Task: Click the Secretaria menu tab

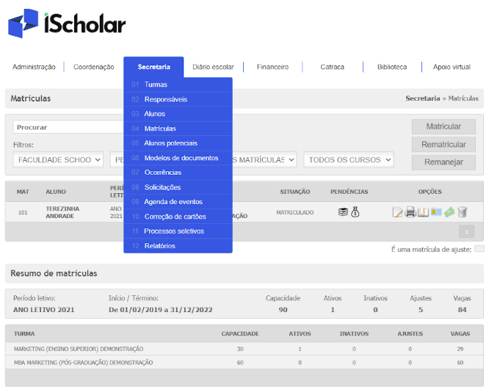Action: click(153, 67)
